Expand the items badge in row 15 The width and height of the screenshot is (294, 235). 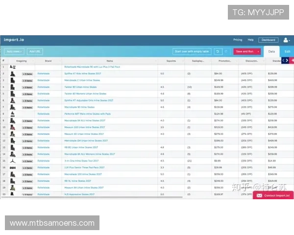point(27,161)
